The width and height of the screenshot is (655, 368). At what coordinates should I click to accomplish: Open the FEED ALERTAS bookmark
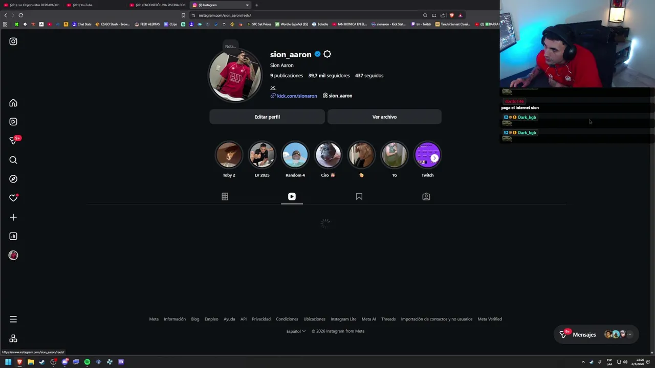(147, 24)
